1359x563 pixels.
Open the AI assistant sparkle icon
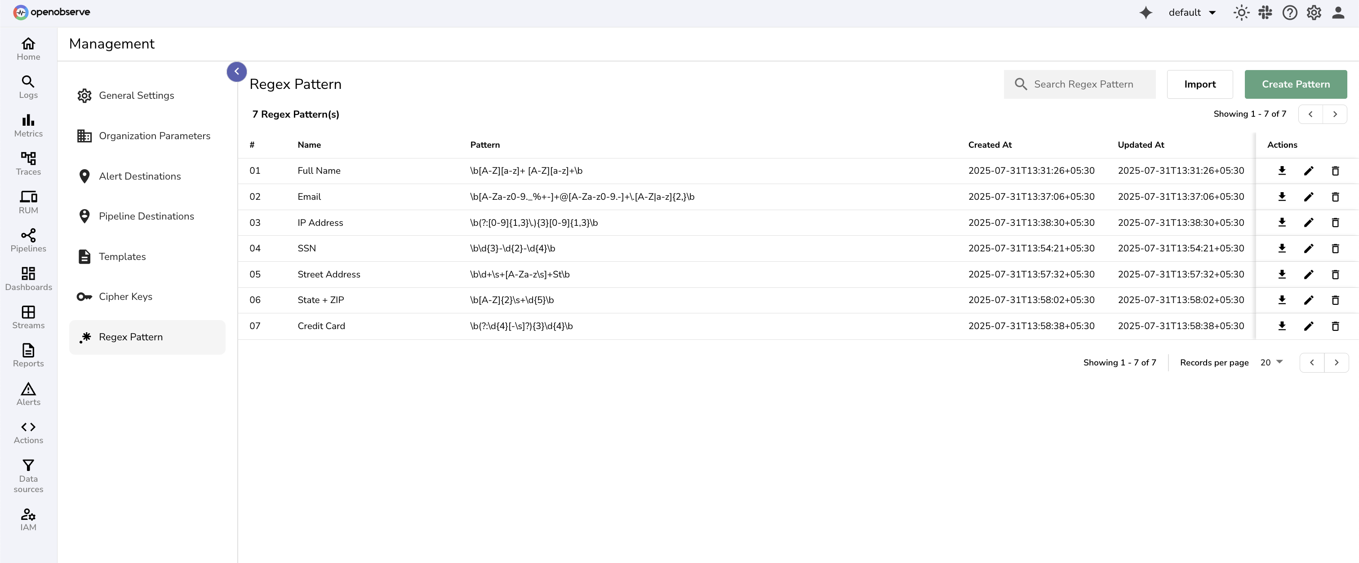1146,13
